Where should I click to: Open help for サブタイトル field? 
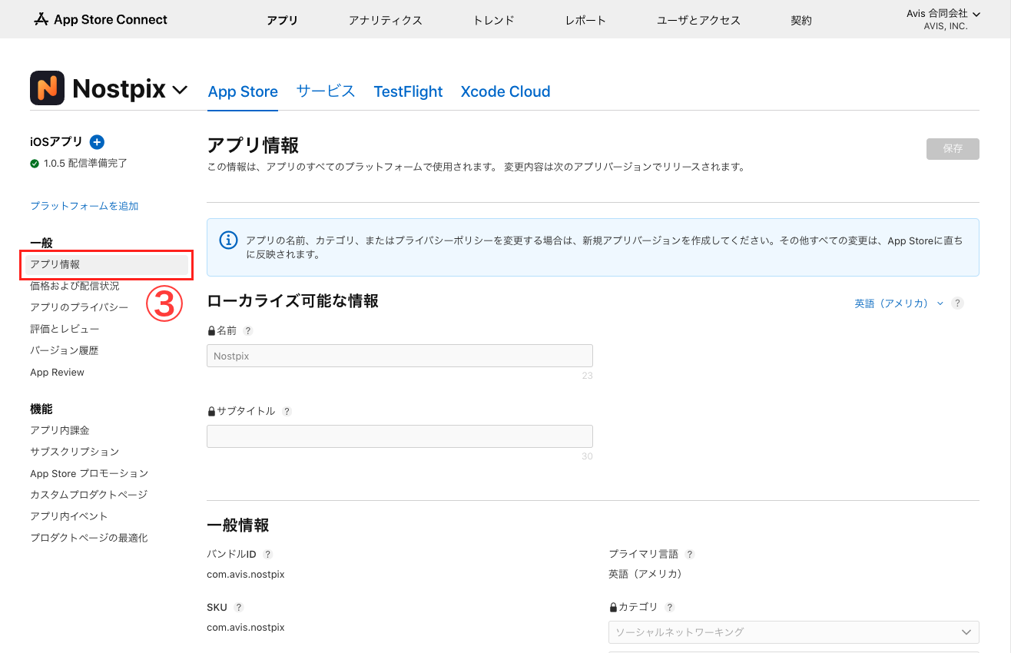tap(287, 411)
